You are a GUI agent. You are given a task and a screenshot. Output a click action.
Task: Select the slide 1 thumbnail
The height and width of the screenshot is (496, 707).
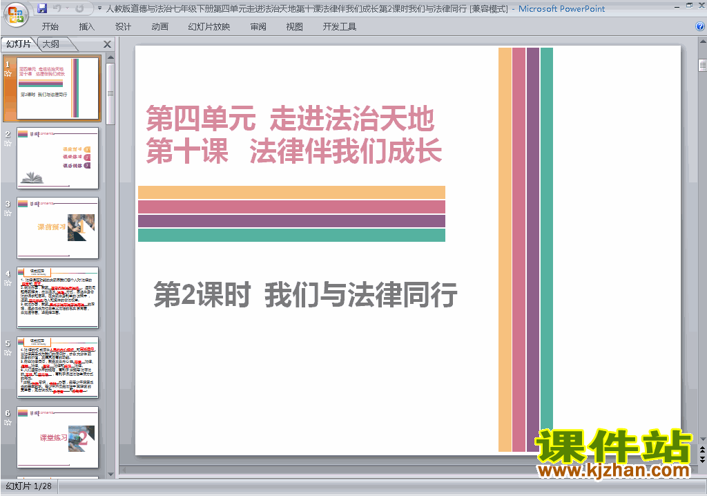[58, 88]
